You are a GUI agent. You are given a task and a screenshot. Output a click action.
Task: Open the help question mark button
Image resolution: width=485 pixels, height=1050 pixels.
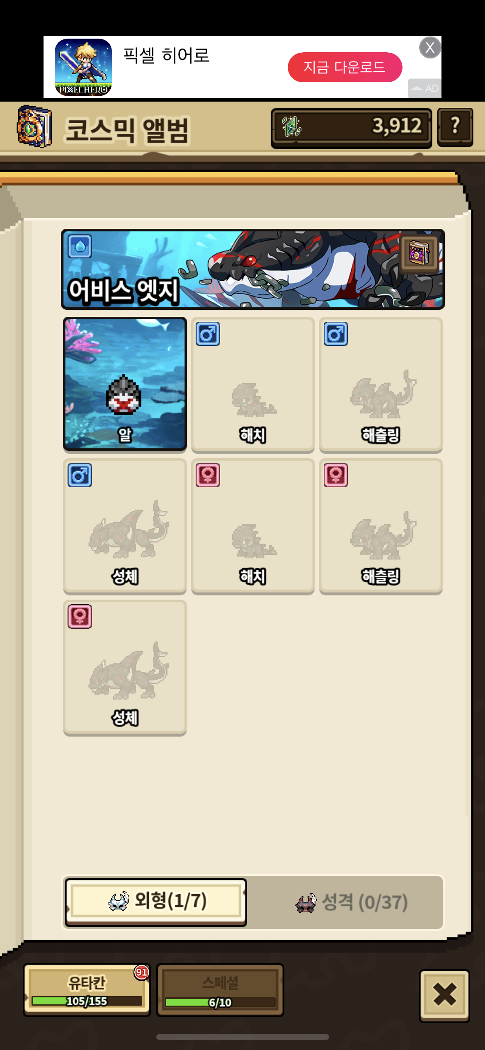click(x=455, y=127)
